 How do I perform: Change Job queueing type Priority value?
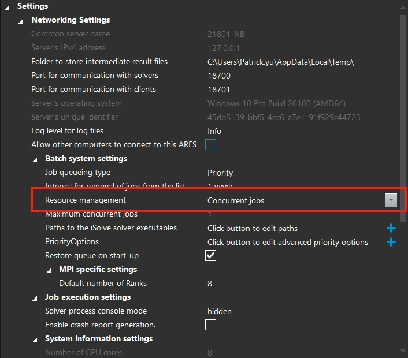[x=220, y=173]
